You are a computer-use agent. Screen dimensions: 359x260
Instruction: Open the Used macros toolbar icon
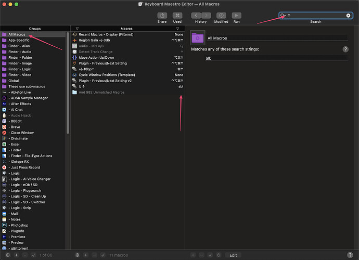177,15
